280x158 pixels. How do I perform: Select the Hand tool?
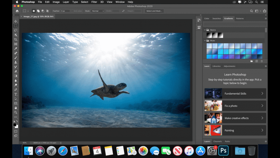16,108
